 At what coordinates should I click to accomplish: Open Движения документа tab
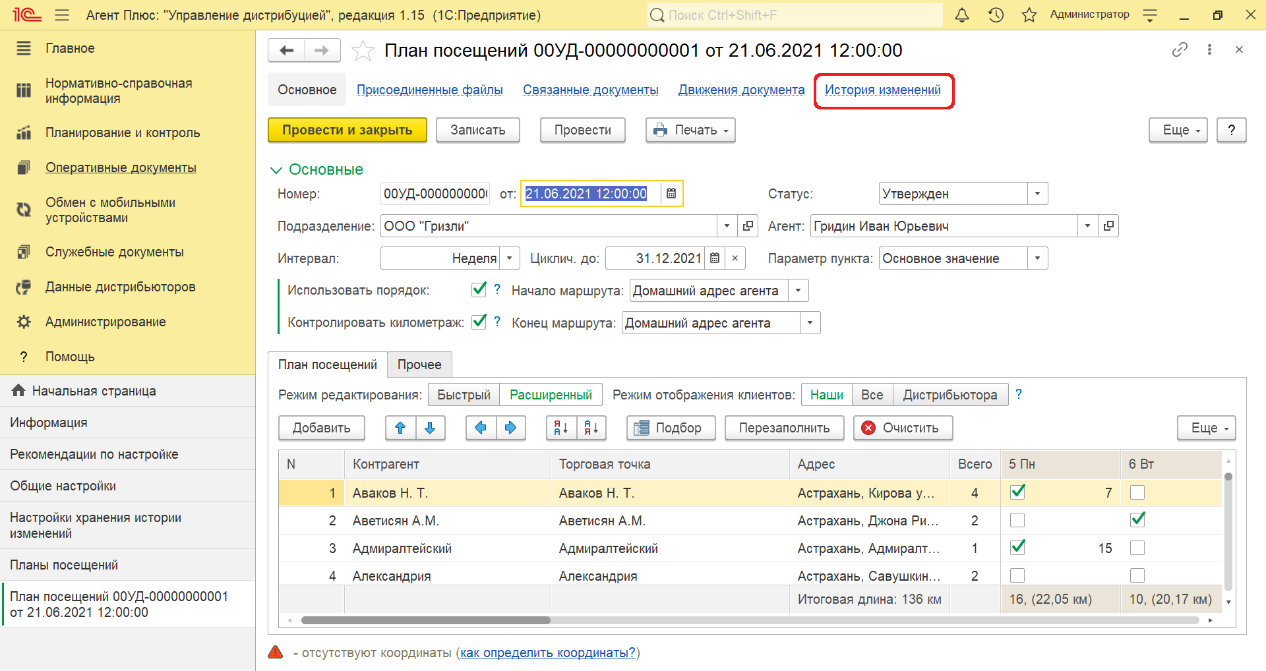click(742, 90)
